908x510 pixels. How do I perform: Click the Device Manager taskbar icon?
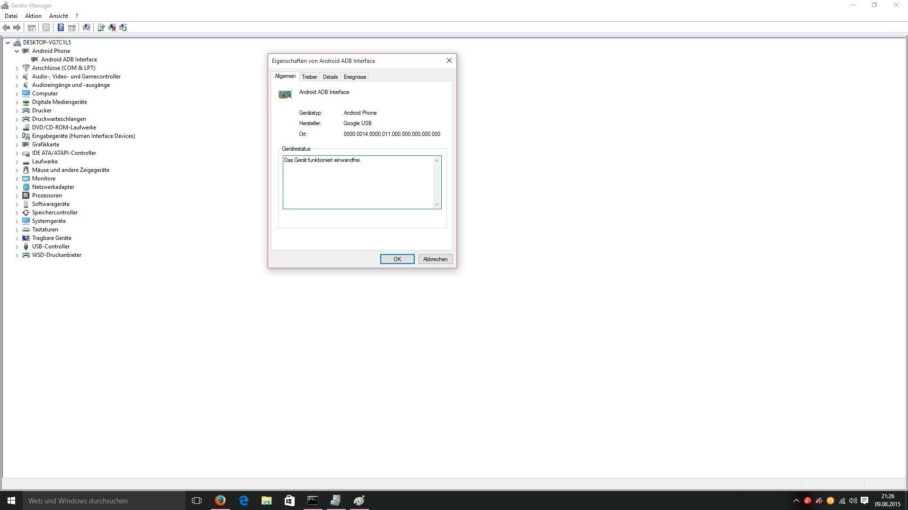(x=336, y=501)
